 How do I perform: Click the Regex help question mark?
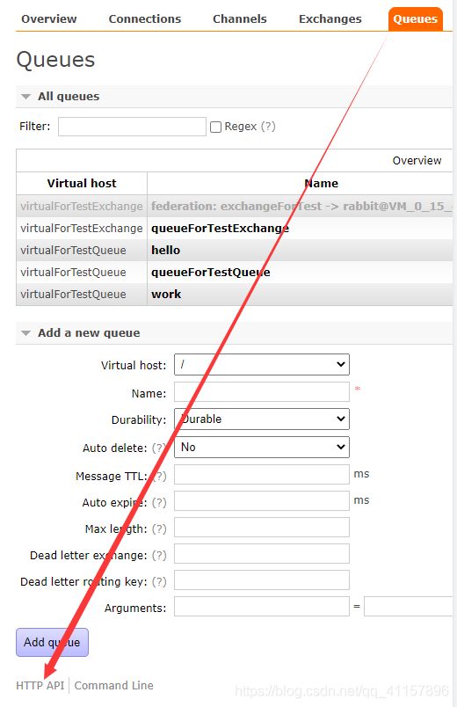coord(268,127)
